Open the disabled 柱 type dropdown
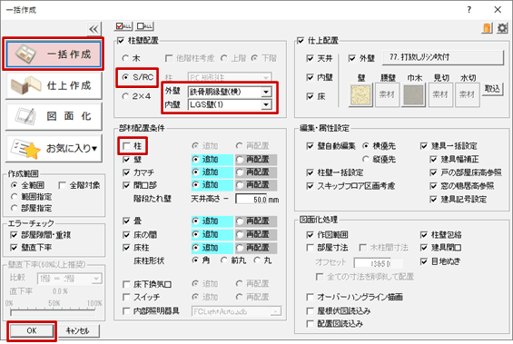 [x=266, y=78]
